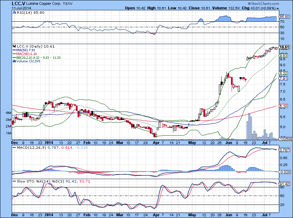
Task: Click the 80 level label on the stochastic axis
Action: pos(282,187)
